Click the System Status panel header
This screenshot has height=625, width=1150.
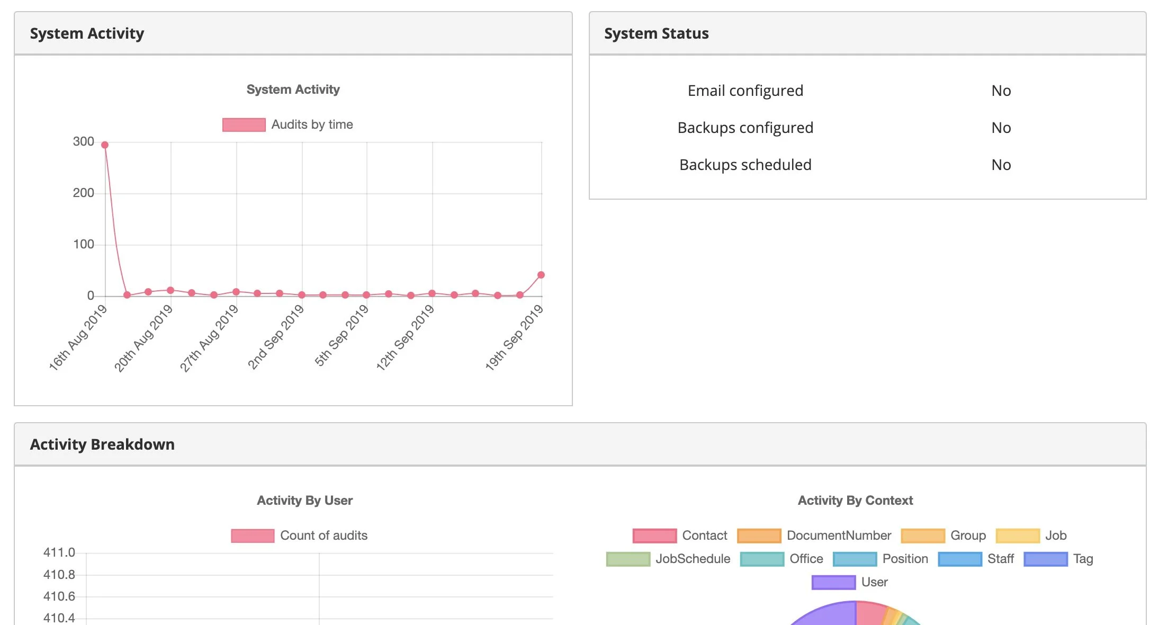[867, 33]
